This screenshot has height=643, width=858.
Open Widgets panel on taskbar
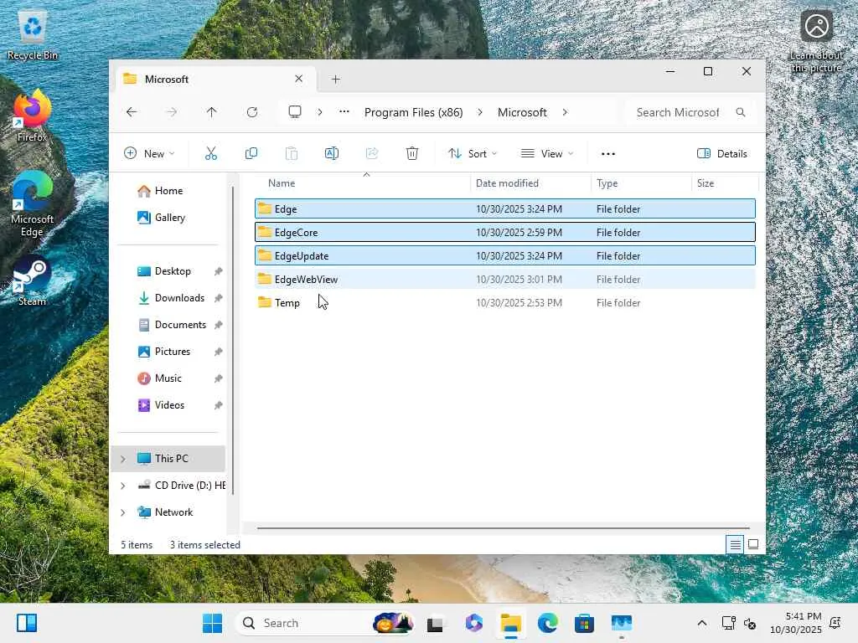(26, 623)
